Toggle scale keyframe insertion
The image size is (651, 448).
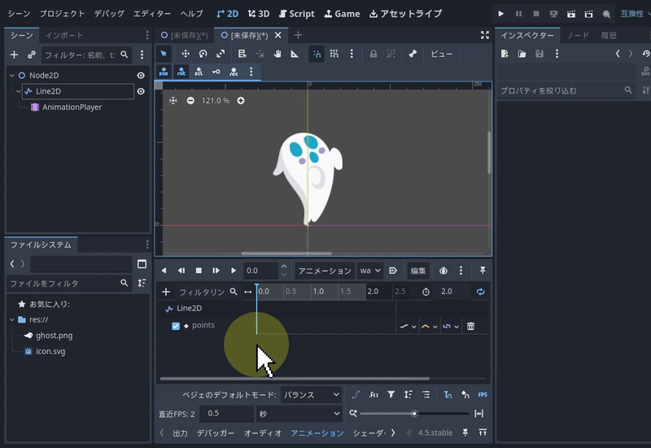tap(199, 72)
